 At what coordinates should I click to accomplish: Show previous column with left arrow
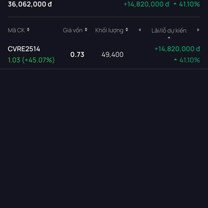point(140,30)
